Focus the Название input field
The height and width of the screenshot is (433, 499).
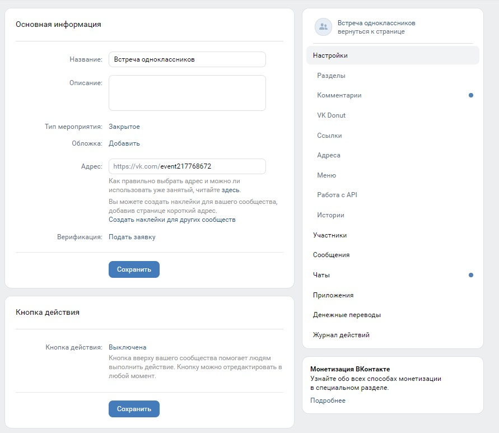tap(187, 59)
